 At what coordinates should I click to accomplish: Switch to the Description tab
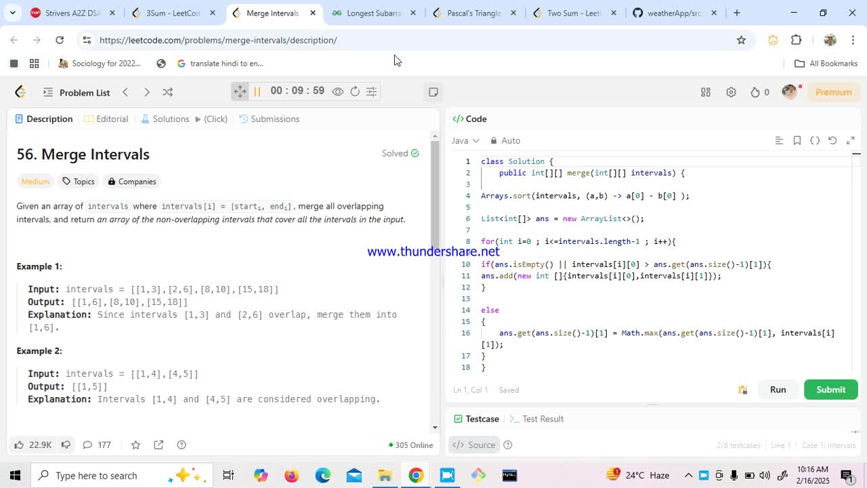[x=44, y=119]
